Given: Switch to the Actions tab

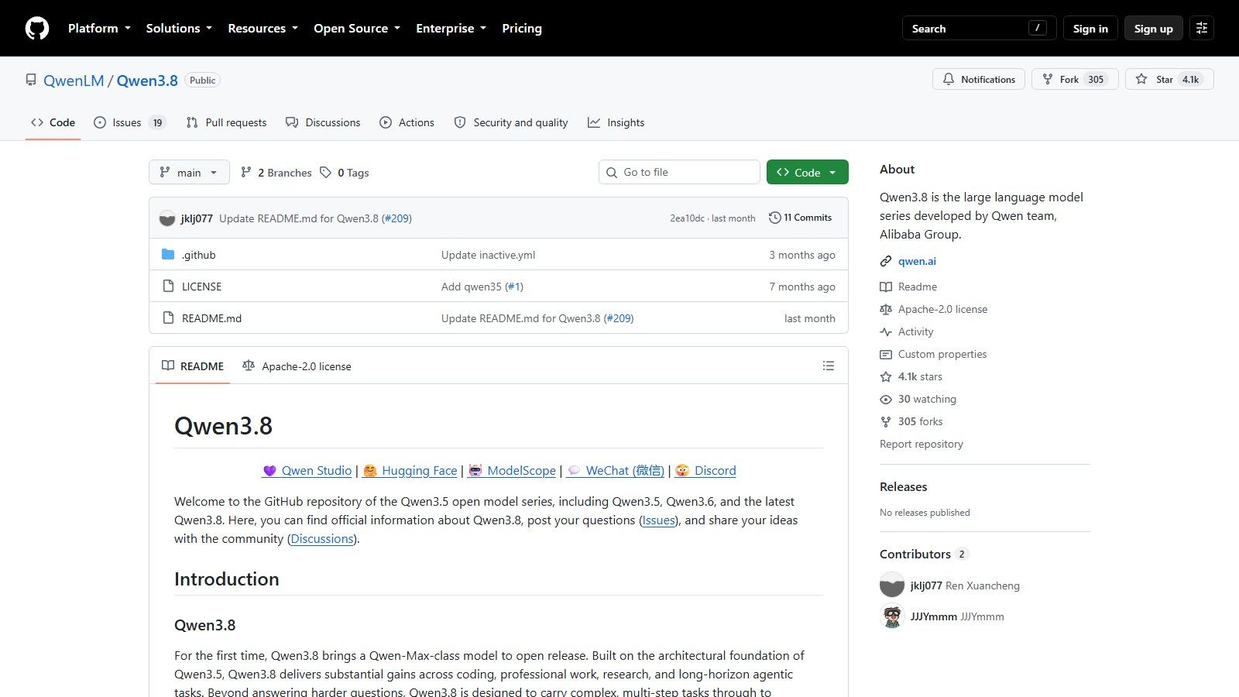Looking at the screenshot, I should (x=407, y=122).
